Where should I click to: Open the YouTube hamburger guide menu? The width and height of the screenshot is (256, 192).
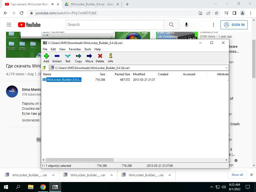9,25
